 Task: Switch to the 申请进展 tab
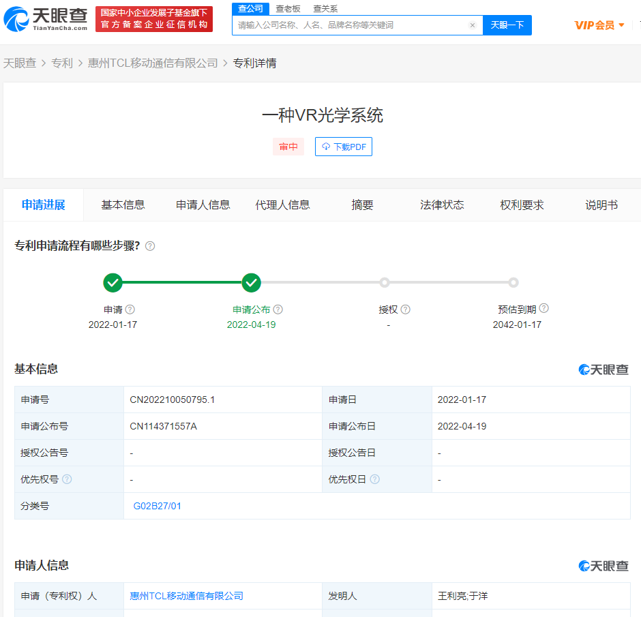coord(44,205)
